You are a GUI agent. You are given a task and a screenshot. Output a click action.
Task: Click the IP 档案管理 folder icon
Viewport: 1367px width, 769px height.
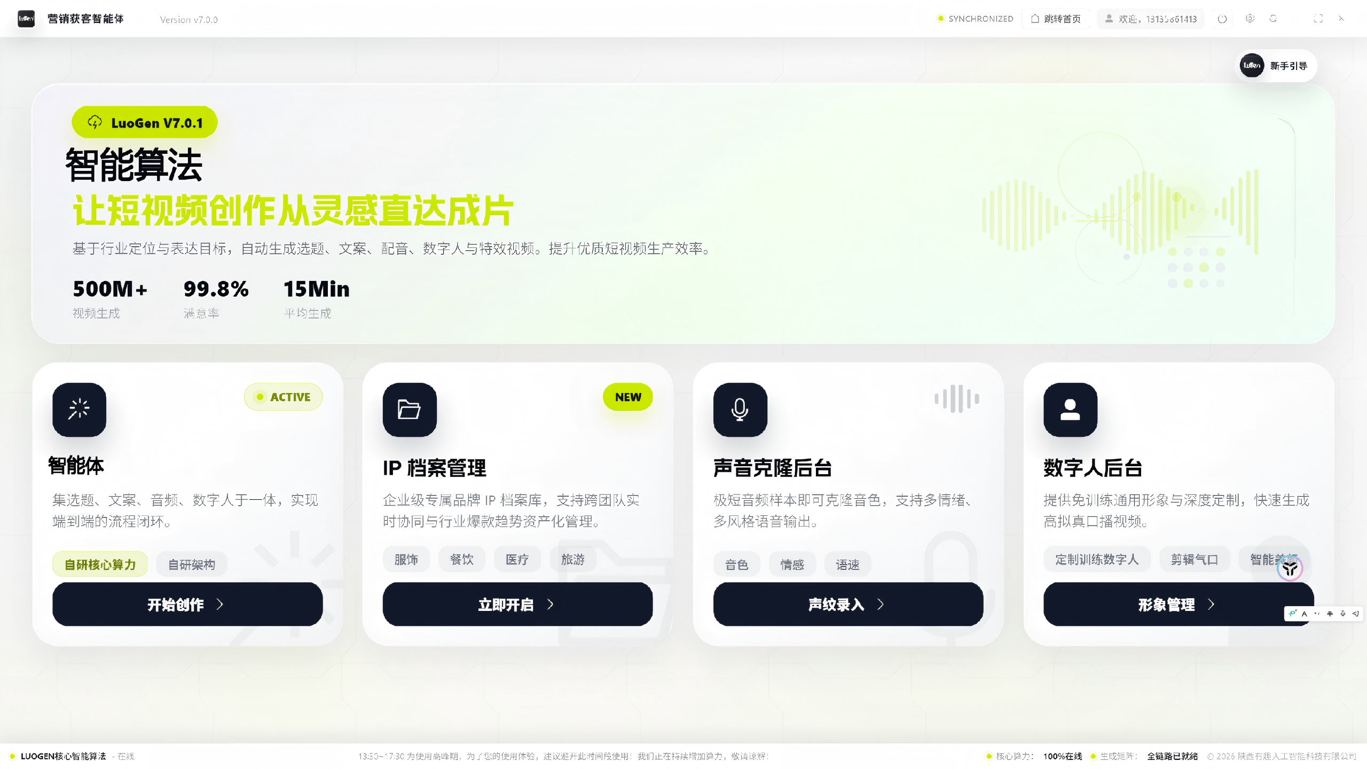[x=410, y=410]
